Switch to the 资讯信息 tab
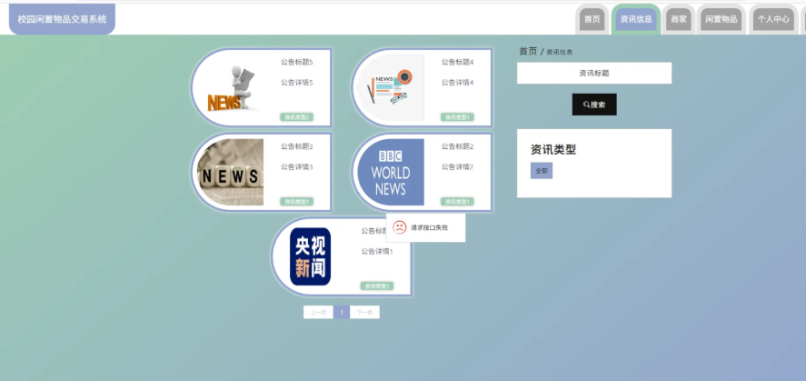 tap(636, 19)
